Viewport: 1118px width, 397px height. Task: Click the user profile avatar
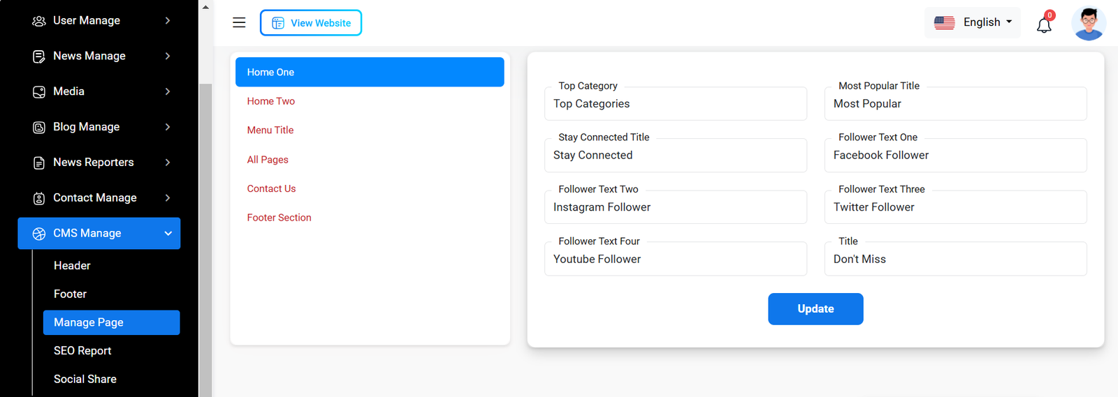(x=1088, y=23)
